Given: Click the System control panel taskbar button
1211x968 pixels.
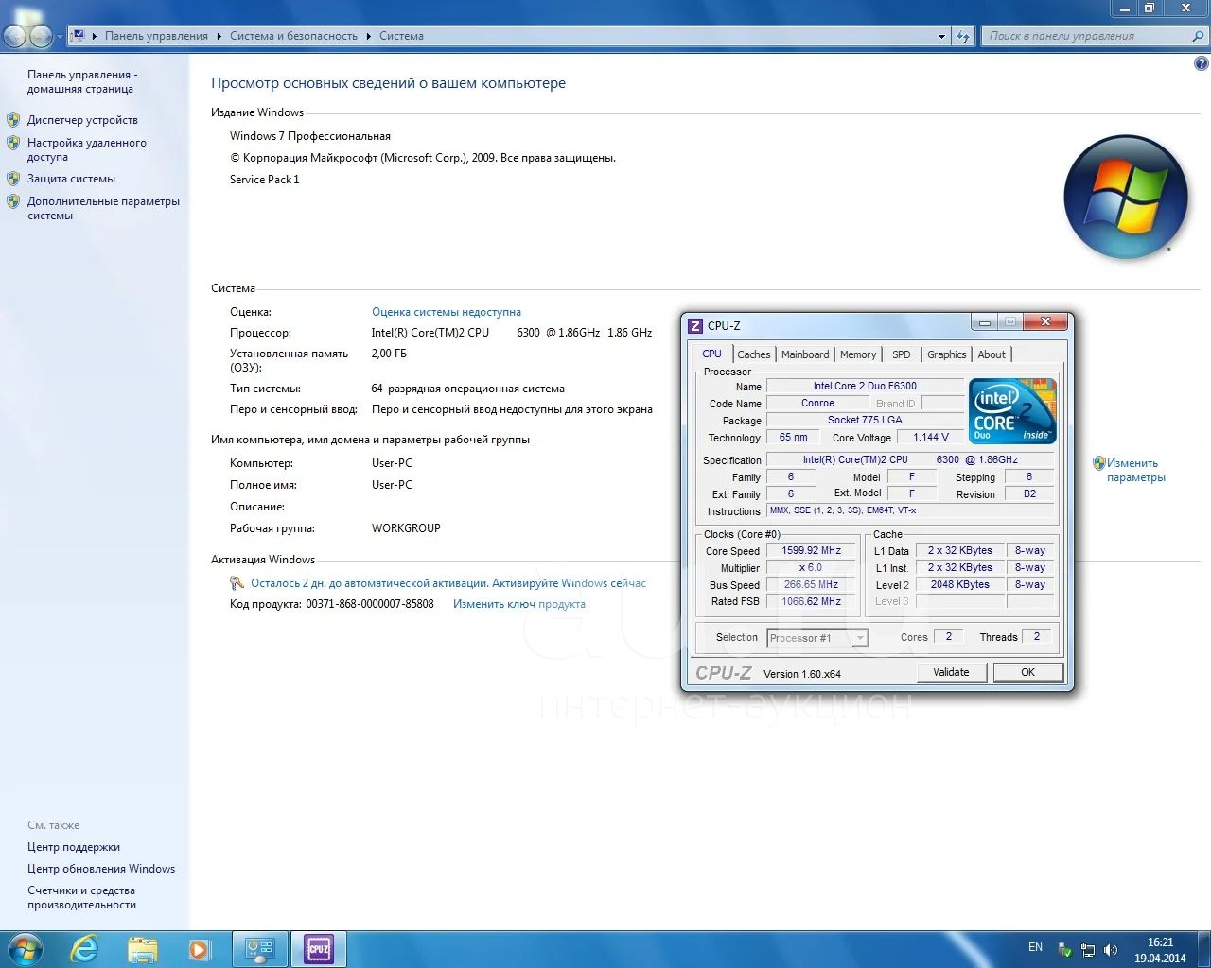Looking at the screenshot, I should tap(260, 949).
